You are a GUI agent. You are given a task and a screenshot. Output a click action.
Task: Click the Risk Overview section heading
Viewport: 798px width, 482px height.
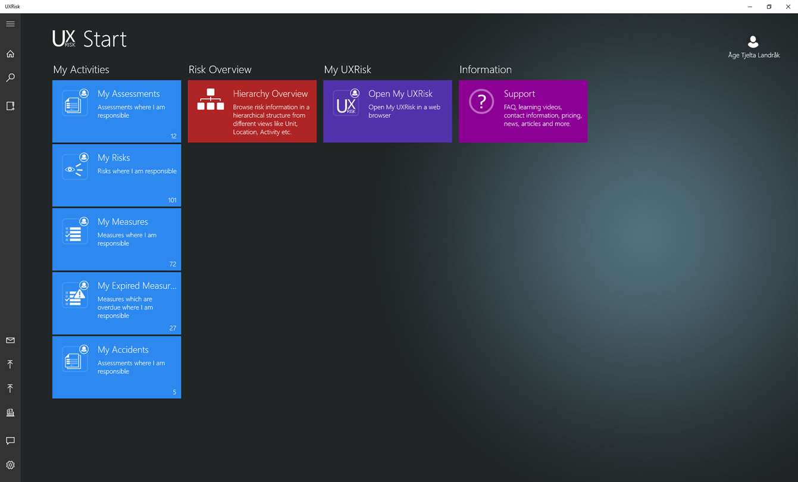pos(220,70)
